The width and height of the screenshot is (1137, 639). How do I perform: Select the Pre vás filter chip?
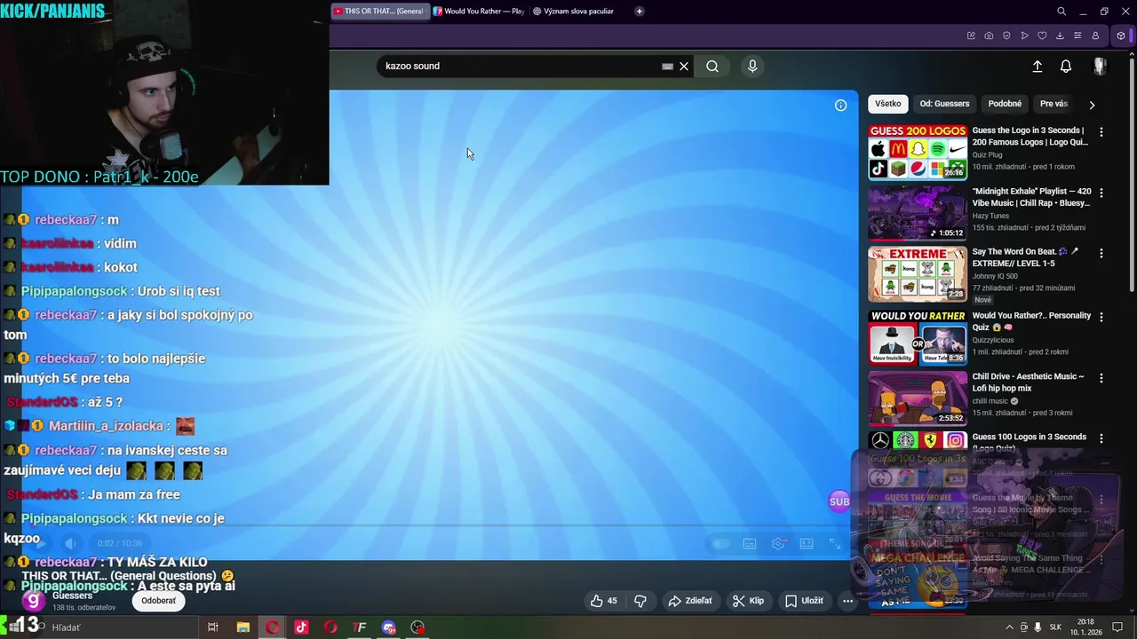click(x=1054, y=104)
